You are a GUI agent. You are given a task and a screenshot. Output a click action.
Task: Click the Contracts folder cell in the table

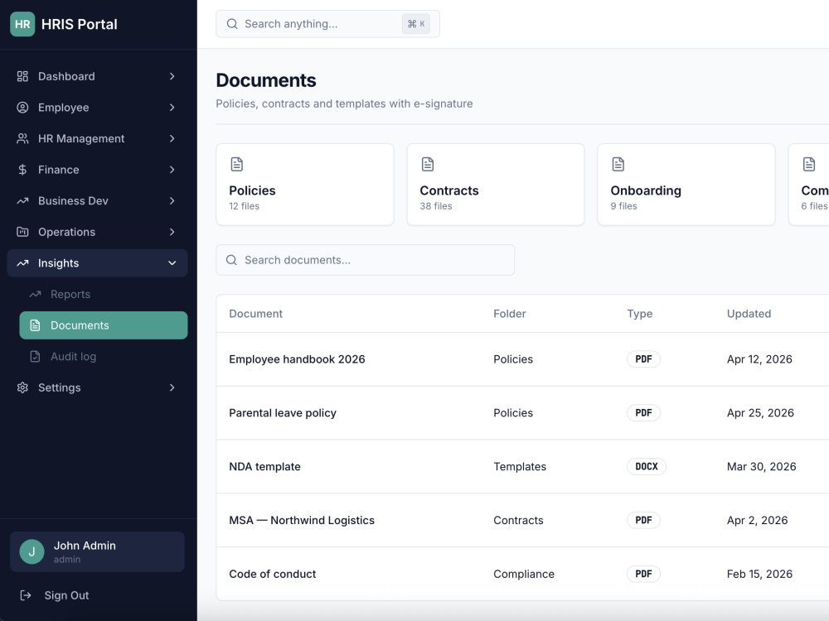tap(518, 520)
